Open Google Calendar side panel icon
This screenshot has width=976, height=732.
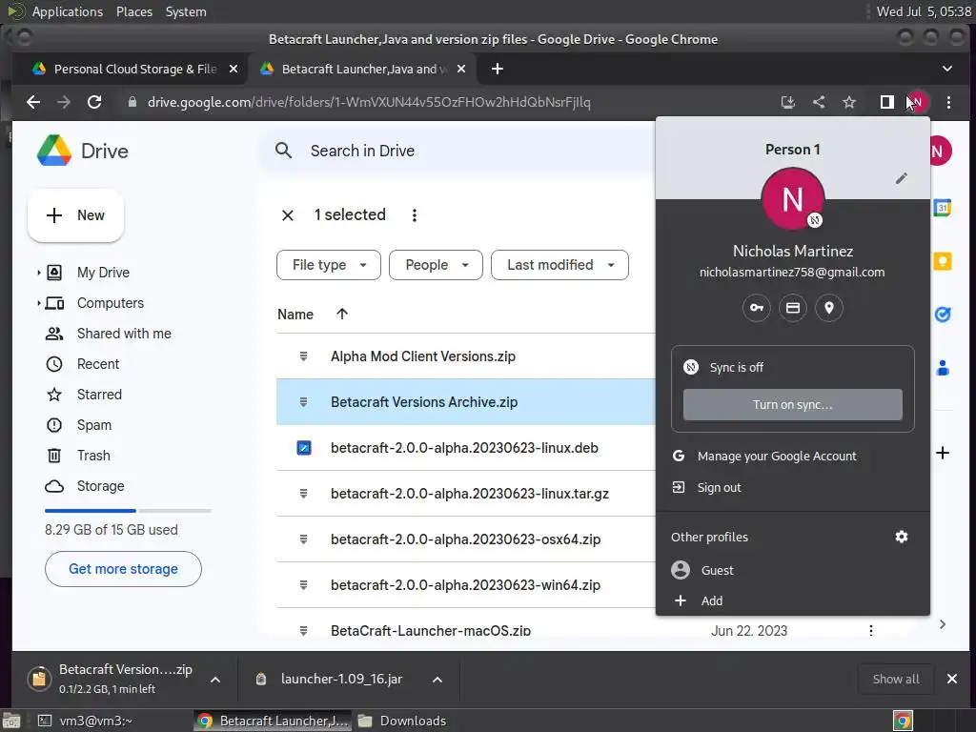coord(943,207)
